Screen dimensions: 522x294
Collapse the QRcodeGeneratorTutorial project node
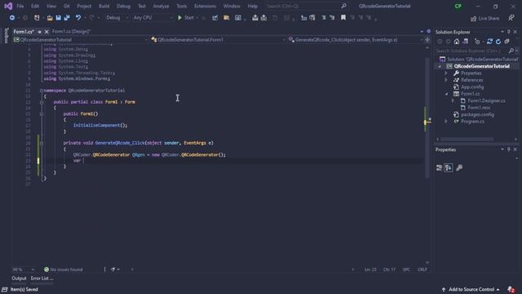click(440, 66)
